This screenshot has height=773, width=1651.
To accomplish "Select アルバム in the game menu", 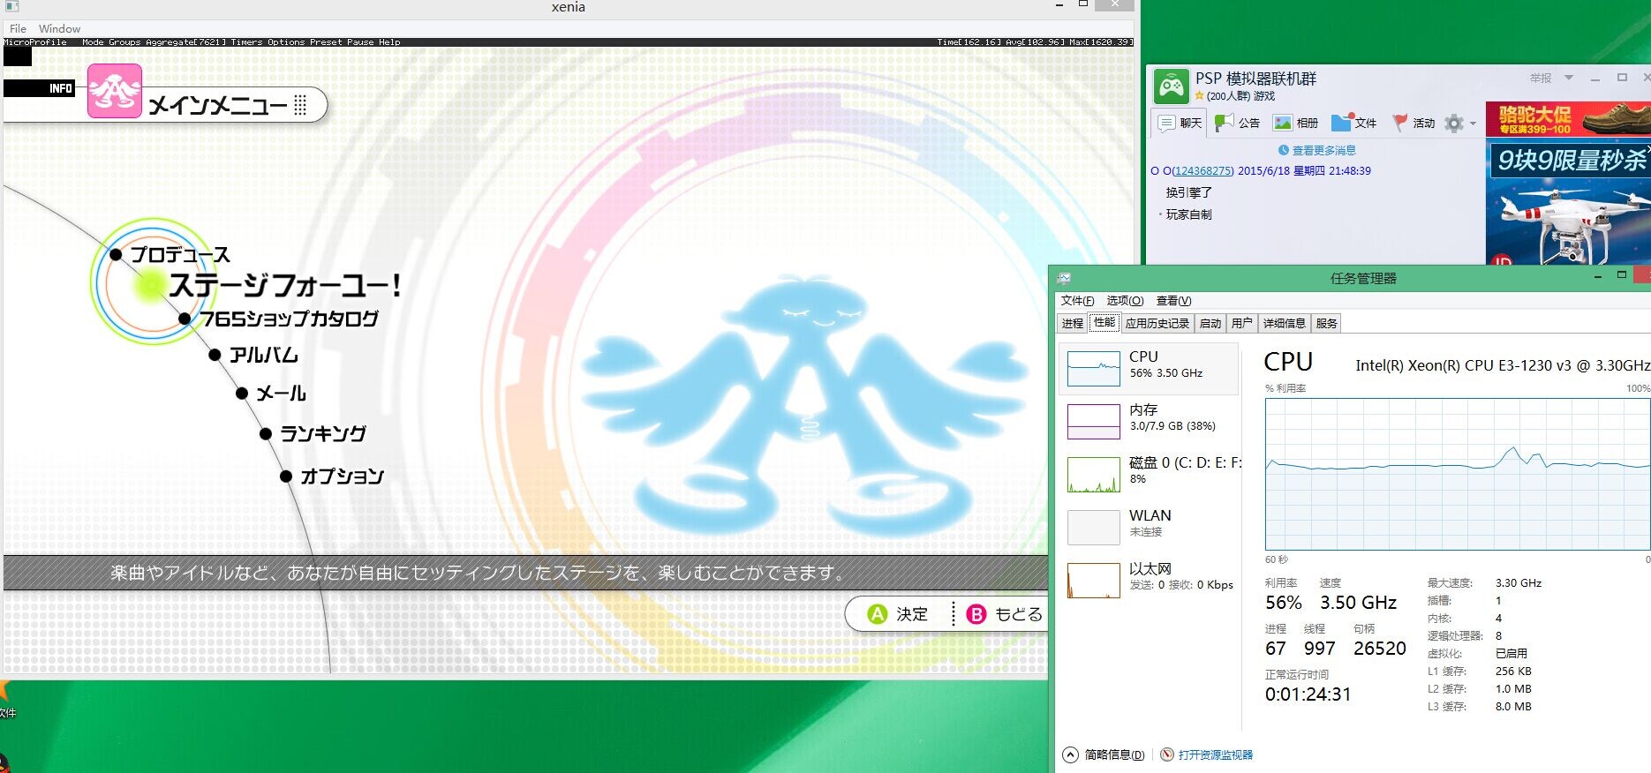I will 264,355.
